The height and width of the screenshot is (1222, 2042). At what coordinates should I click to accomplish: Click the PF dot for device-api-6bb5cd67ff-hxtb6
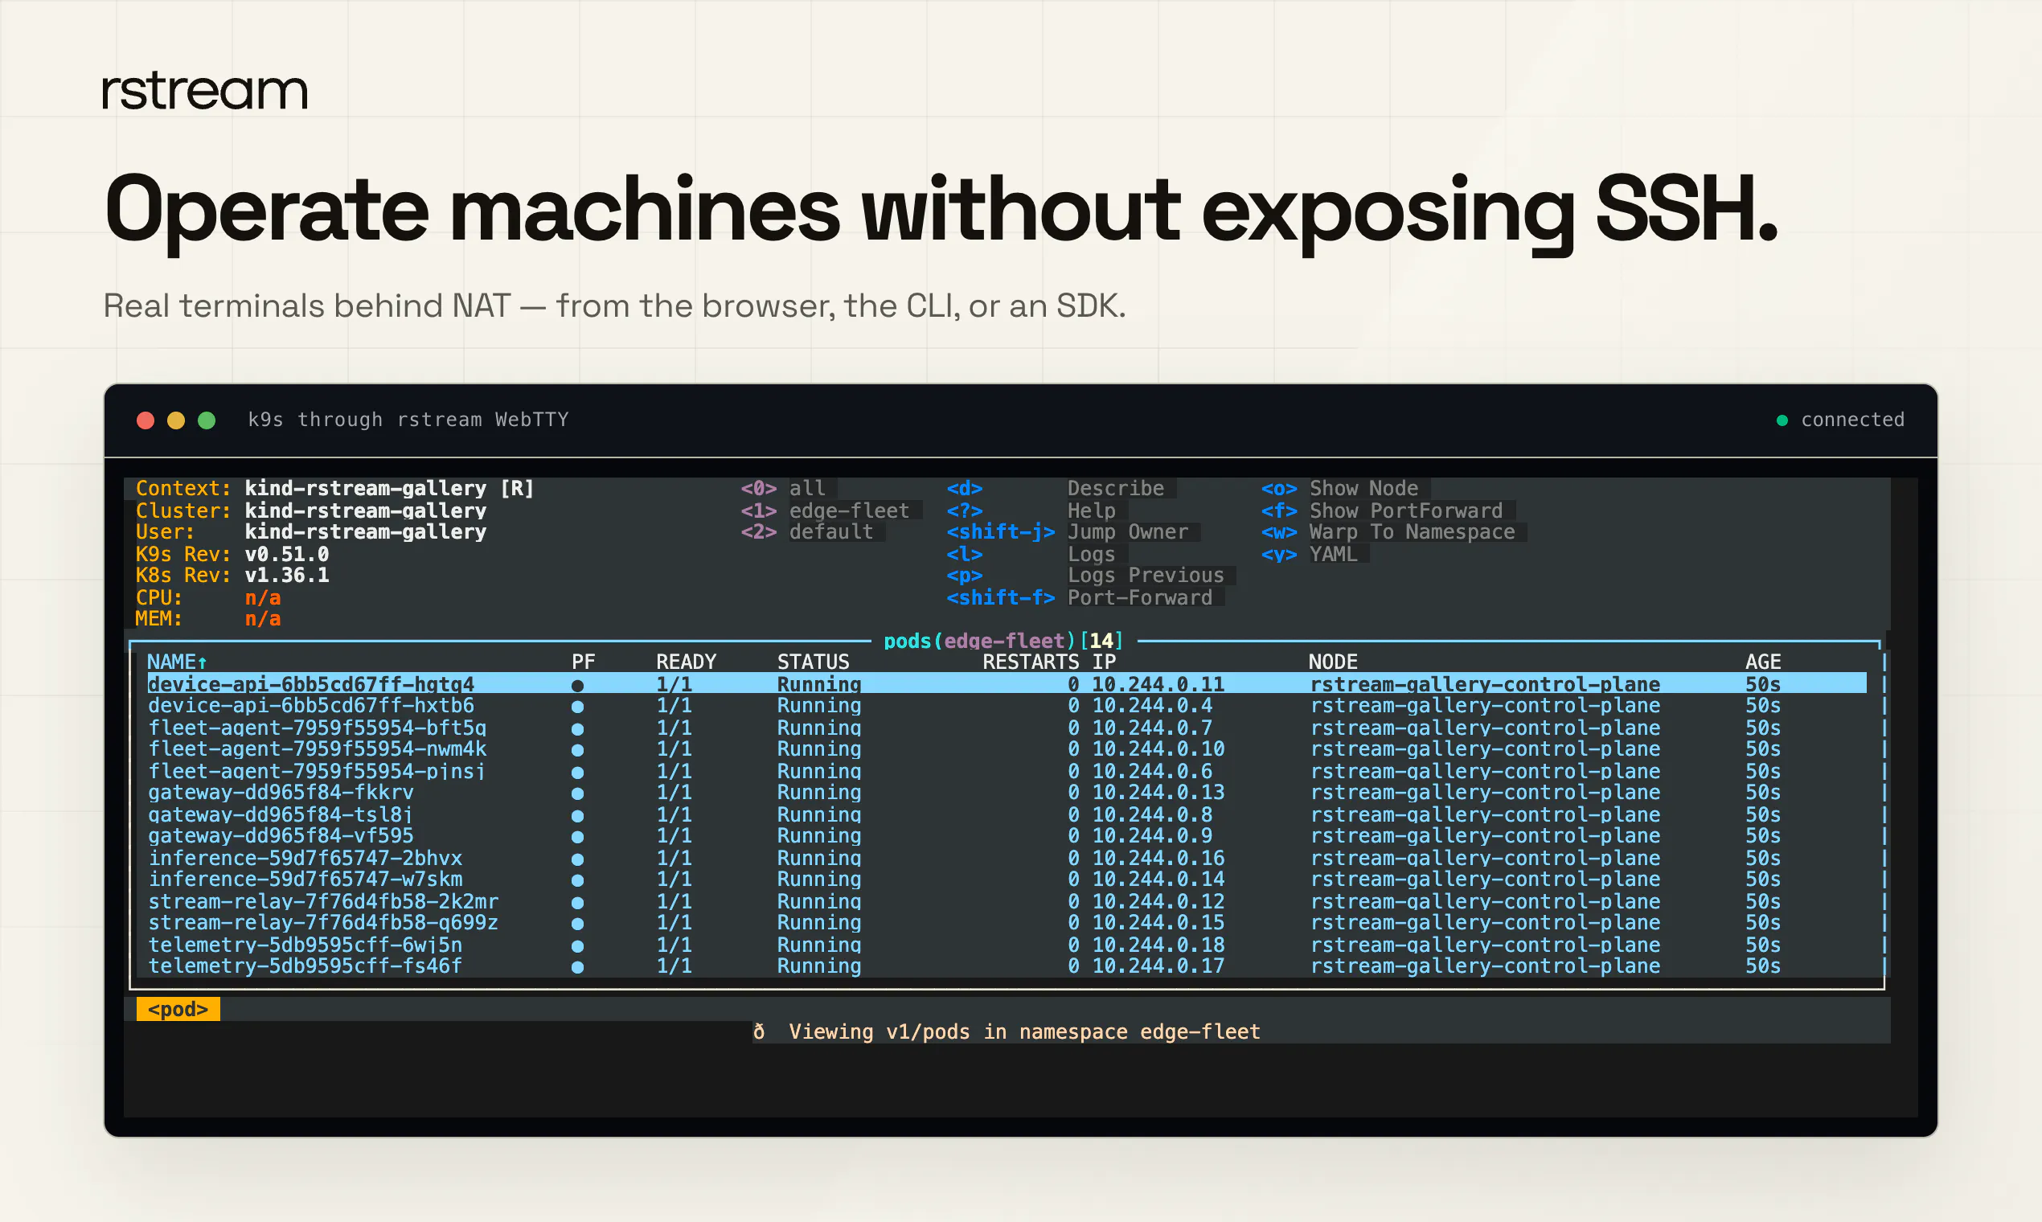coord(578,707)
